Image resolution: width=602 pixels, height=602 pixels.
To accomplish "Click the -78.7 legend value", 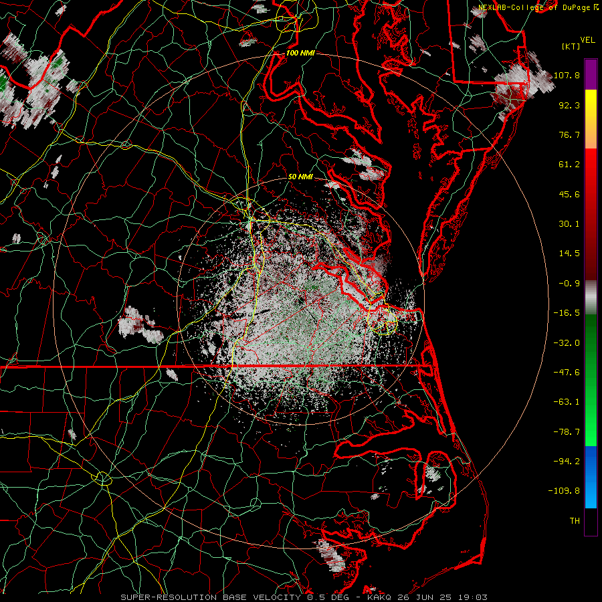I will pos(567,431).
